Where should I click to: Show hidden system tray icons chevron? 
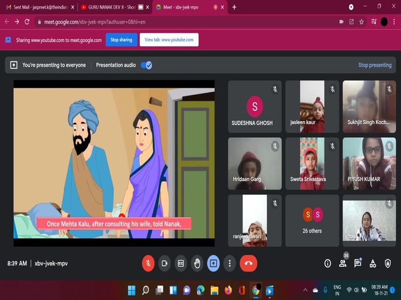pos(305,290)
